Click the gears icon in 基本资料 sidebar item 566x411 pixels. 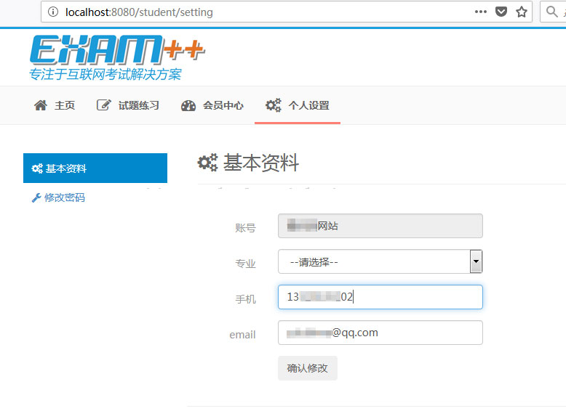(x=36, y=168)
